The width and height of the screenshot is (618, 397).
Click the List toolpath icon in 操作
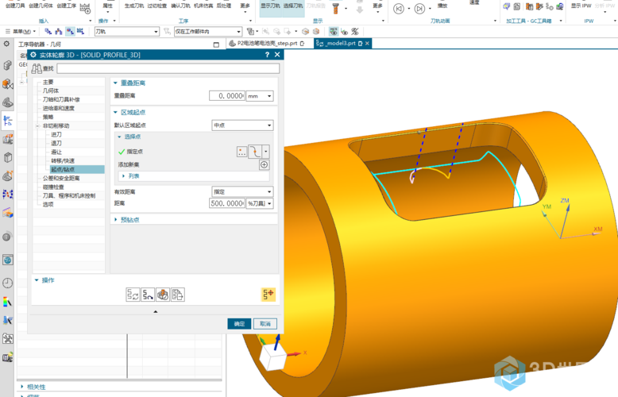click(x=177, y=295)
